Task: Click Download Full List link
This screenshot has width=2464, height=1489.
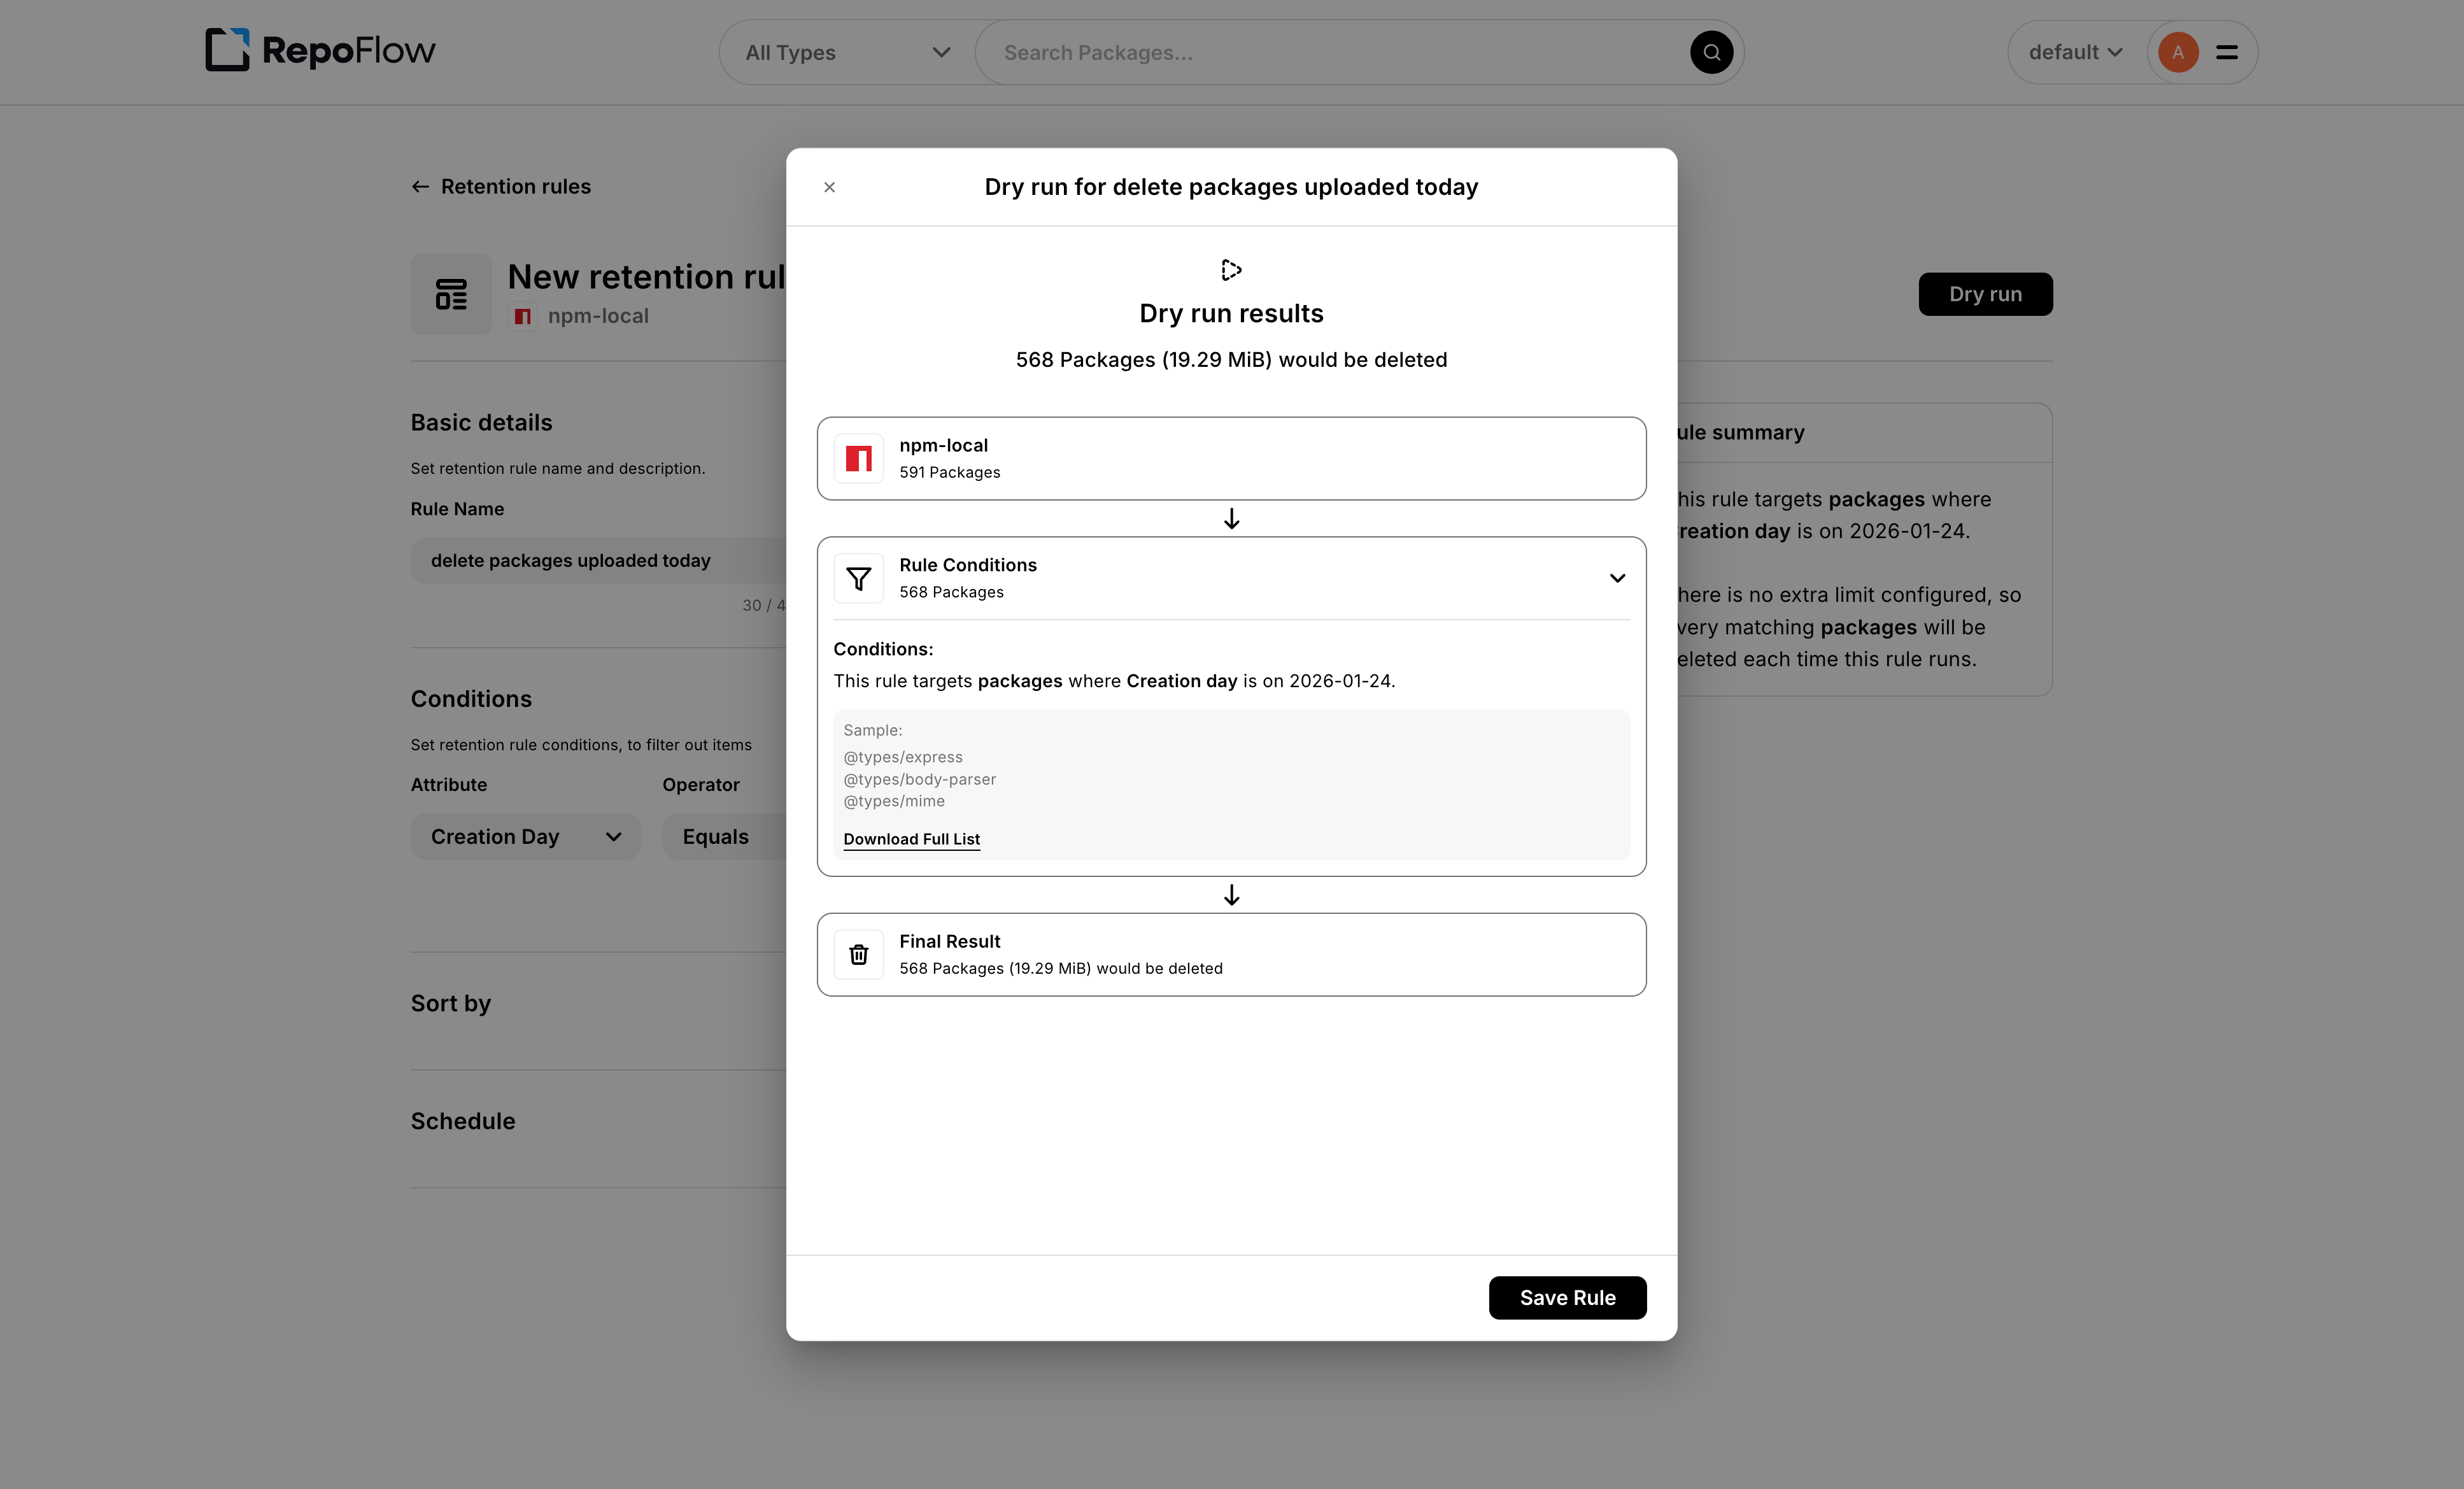Action: click(911, 839)
